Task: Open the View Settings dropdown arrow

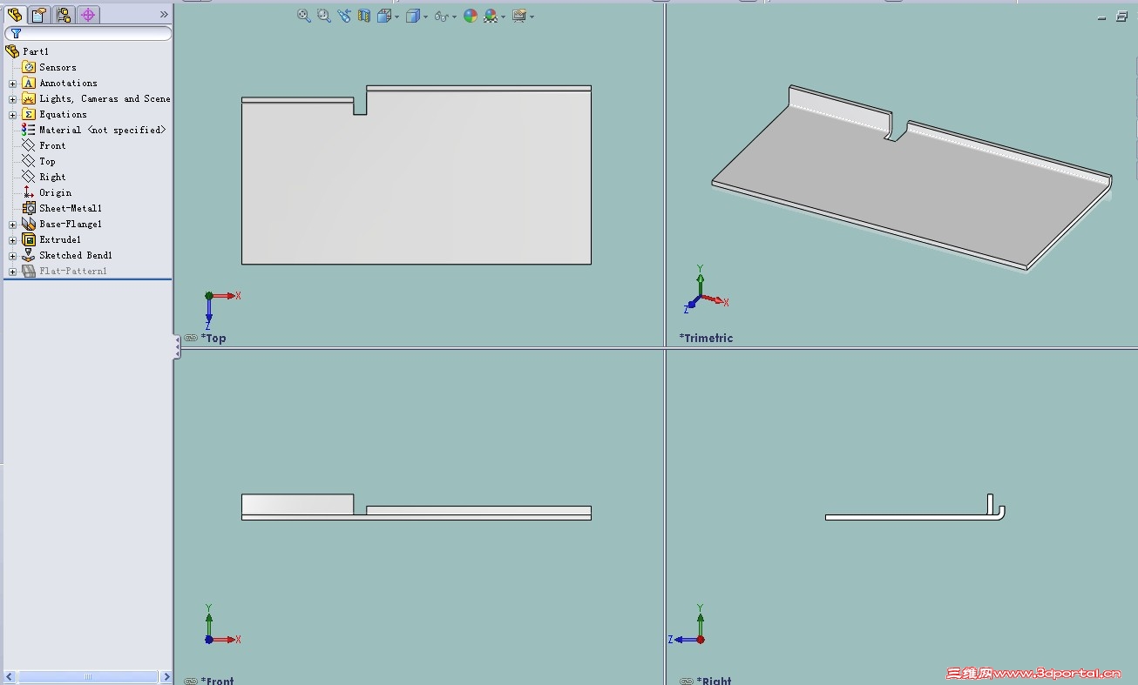Action: pos(532,17)
